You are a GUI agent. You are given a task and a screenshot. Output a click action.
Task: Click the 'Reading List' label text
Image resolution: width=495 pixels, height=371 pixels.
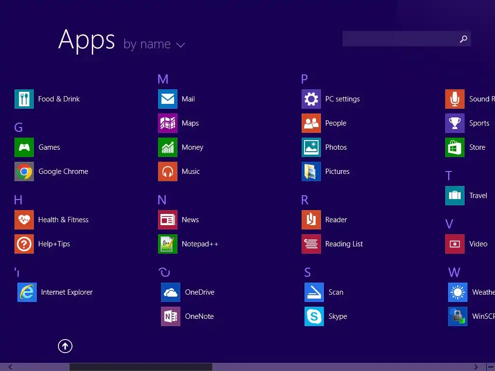pyautogui.click(x=344, y=244)
